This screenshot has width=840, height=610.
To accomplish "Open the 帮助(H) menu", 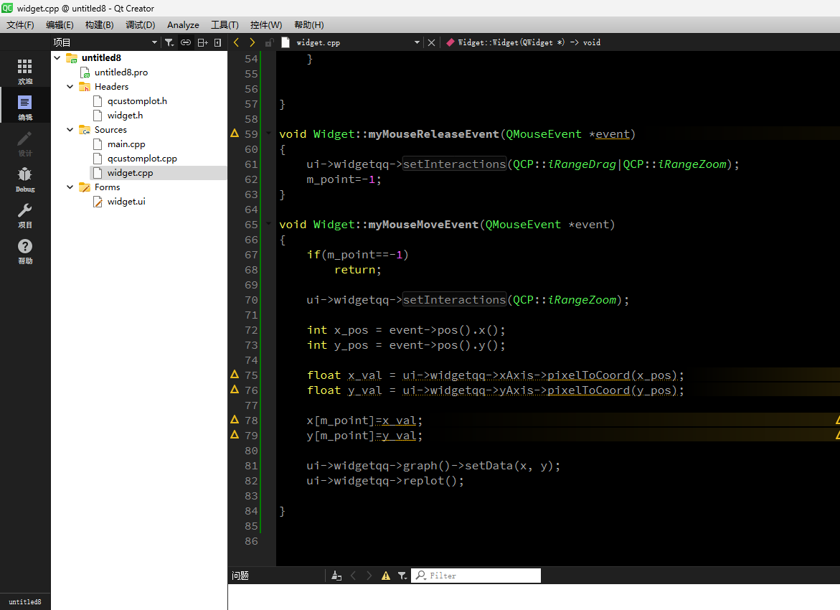I will (x=308, y=24).
